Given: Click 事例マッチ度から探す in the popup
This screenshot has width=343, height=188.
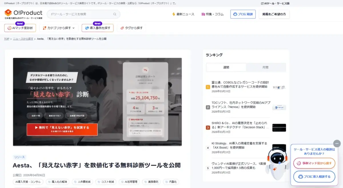Looking at the screenshot, I should click(314, 163).
